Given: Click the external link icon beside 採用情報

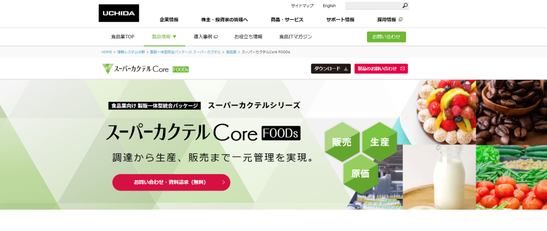Looking at the screenshot, I should point(400,20).
